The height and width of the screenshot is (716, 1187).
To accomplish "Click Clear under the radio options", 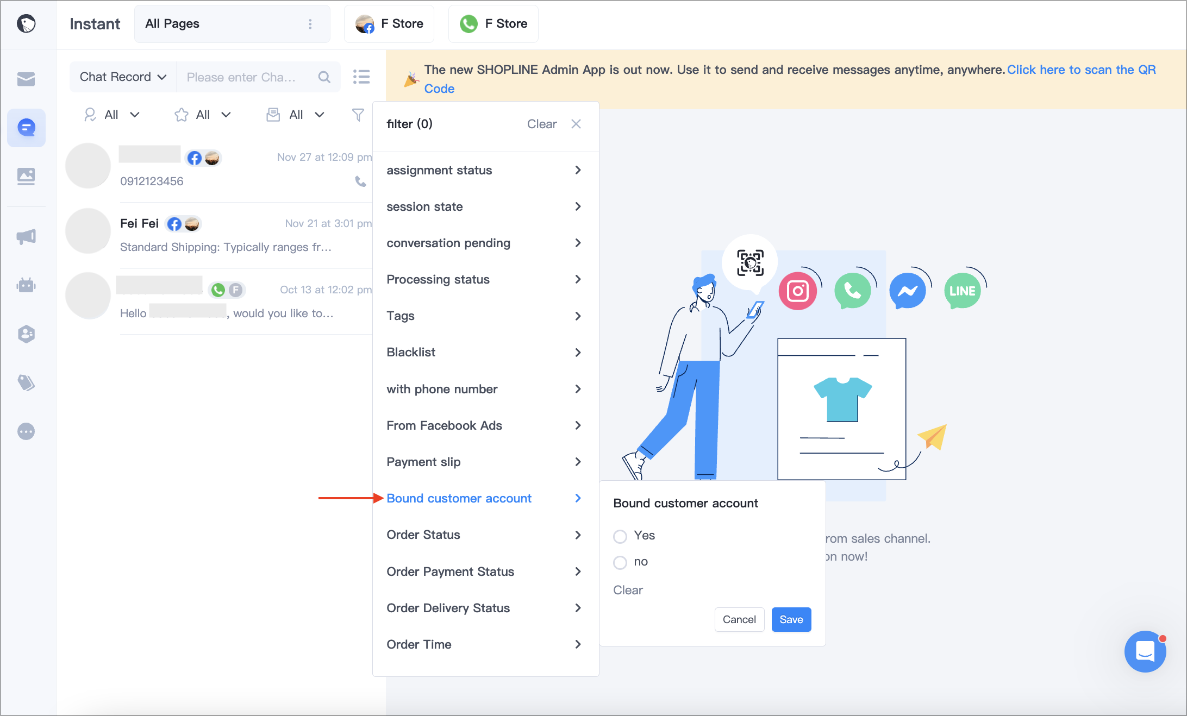I will 628,591.
